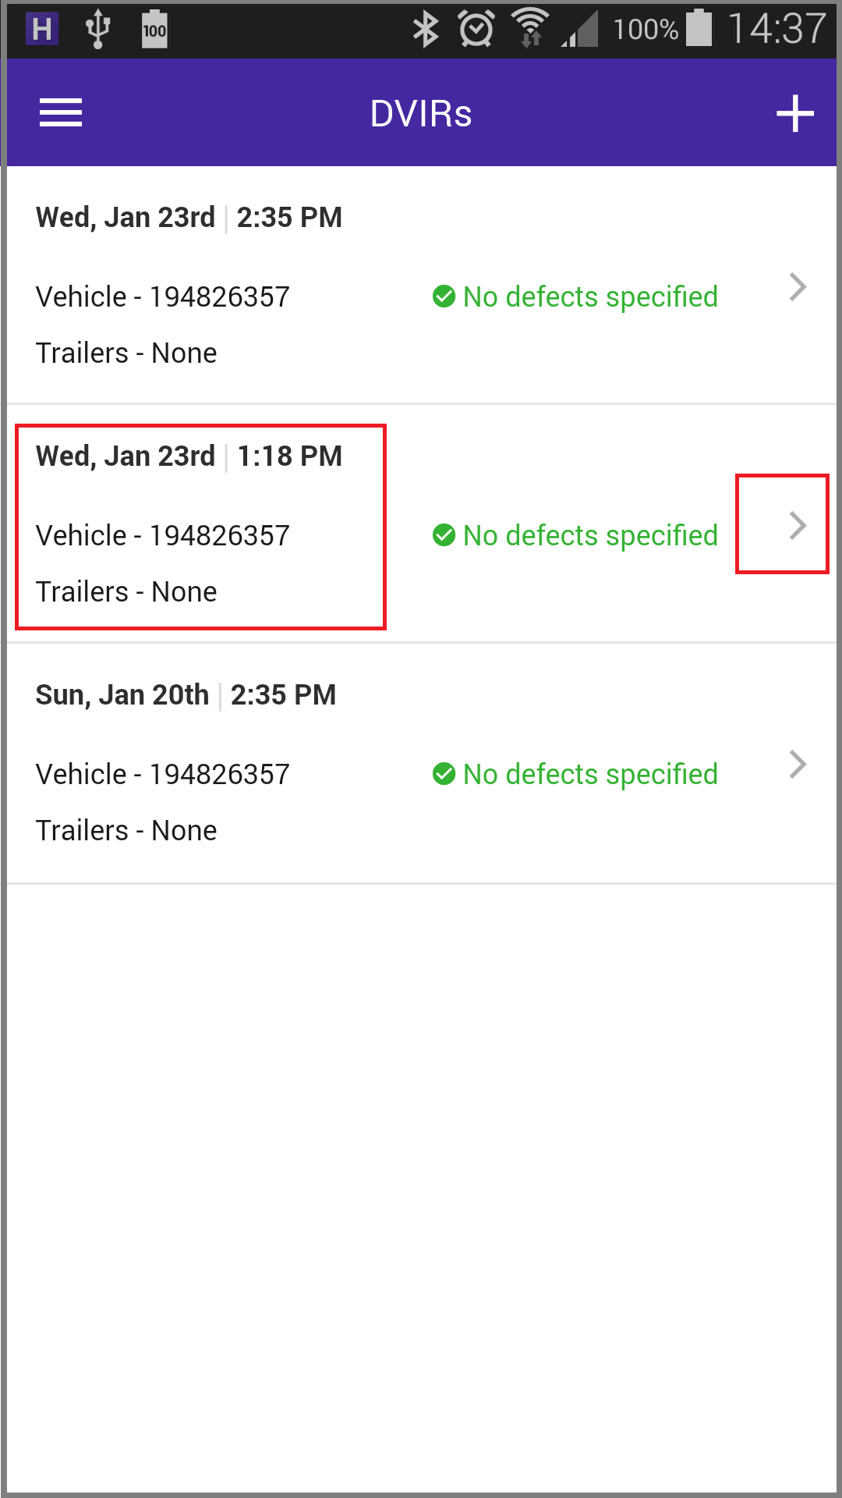This screenshot has height=1498, width=842.
Task: Open the Wed, Jan 23rd 2:35 PM entry
Action: coord(421,286)
